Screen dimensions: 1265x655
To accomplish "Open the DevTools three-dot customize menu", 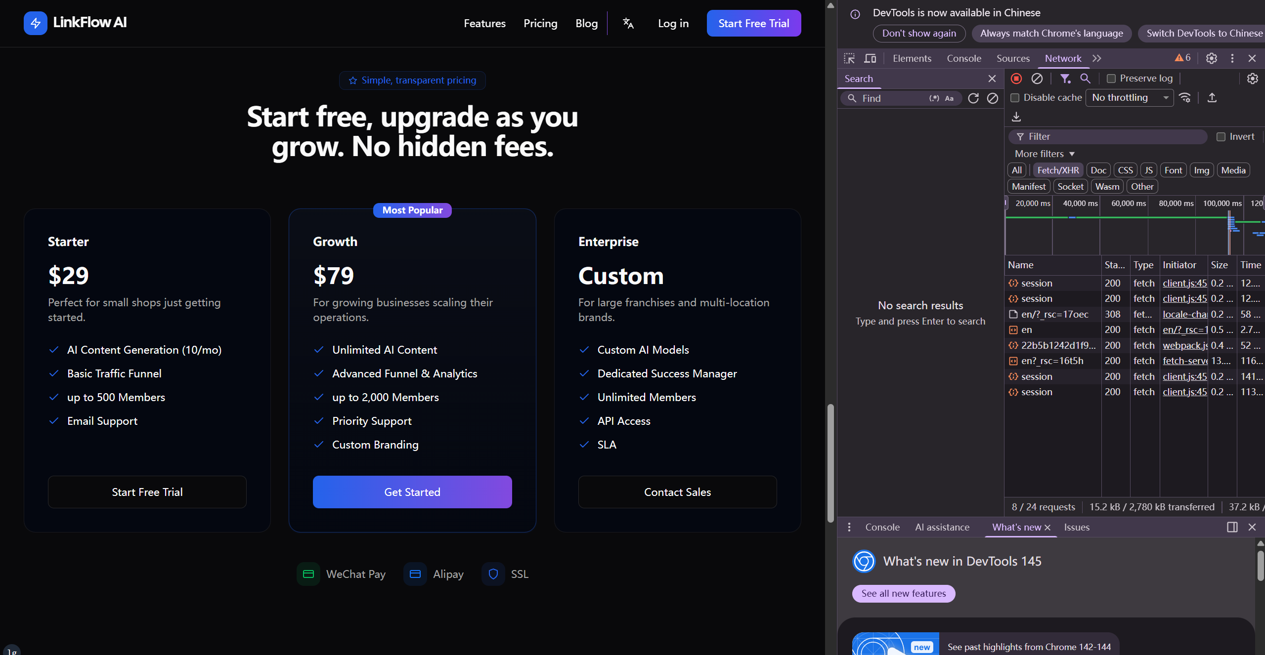I will point(1232,58).
